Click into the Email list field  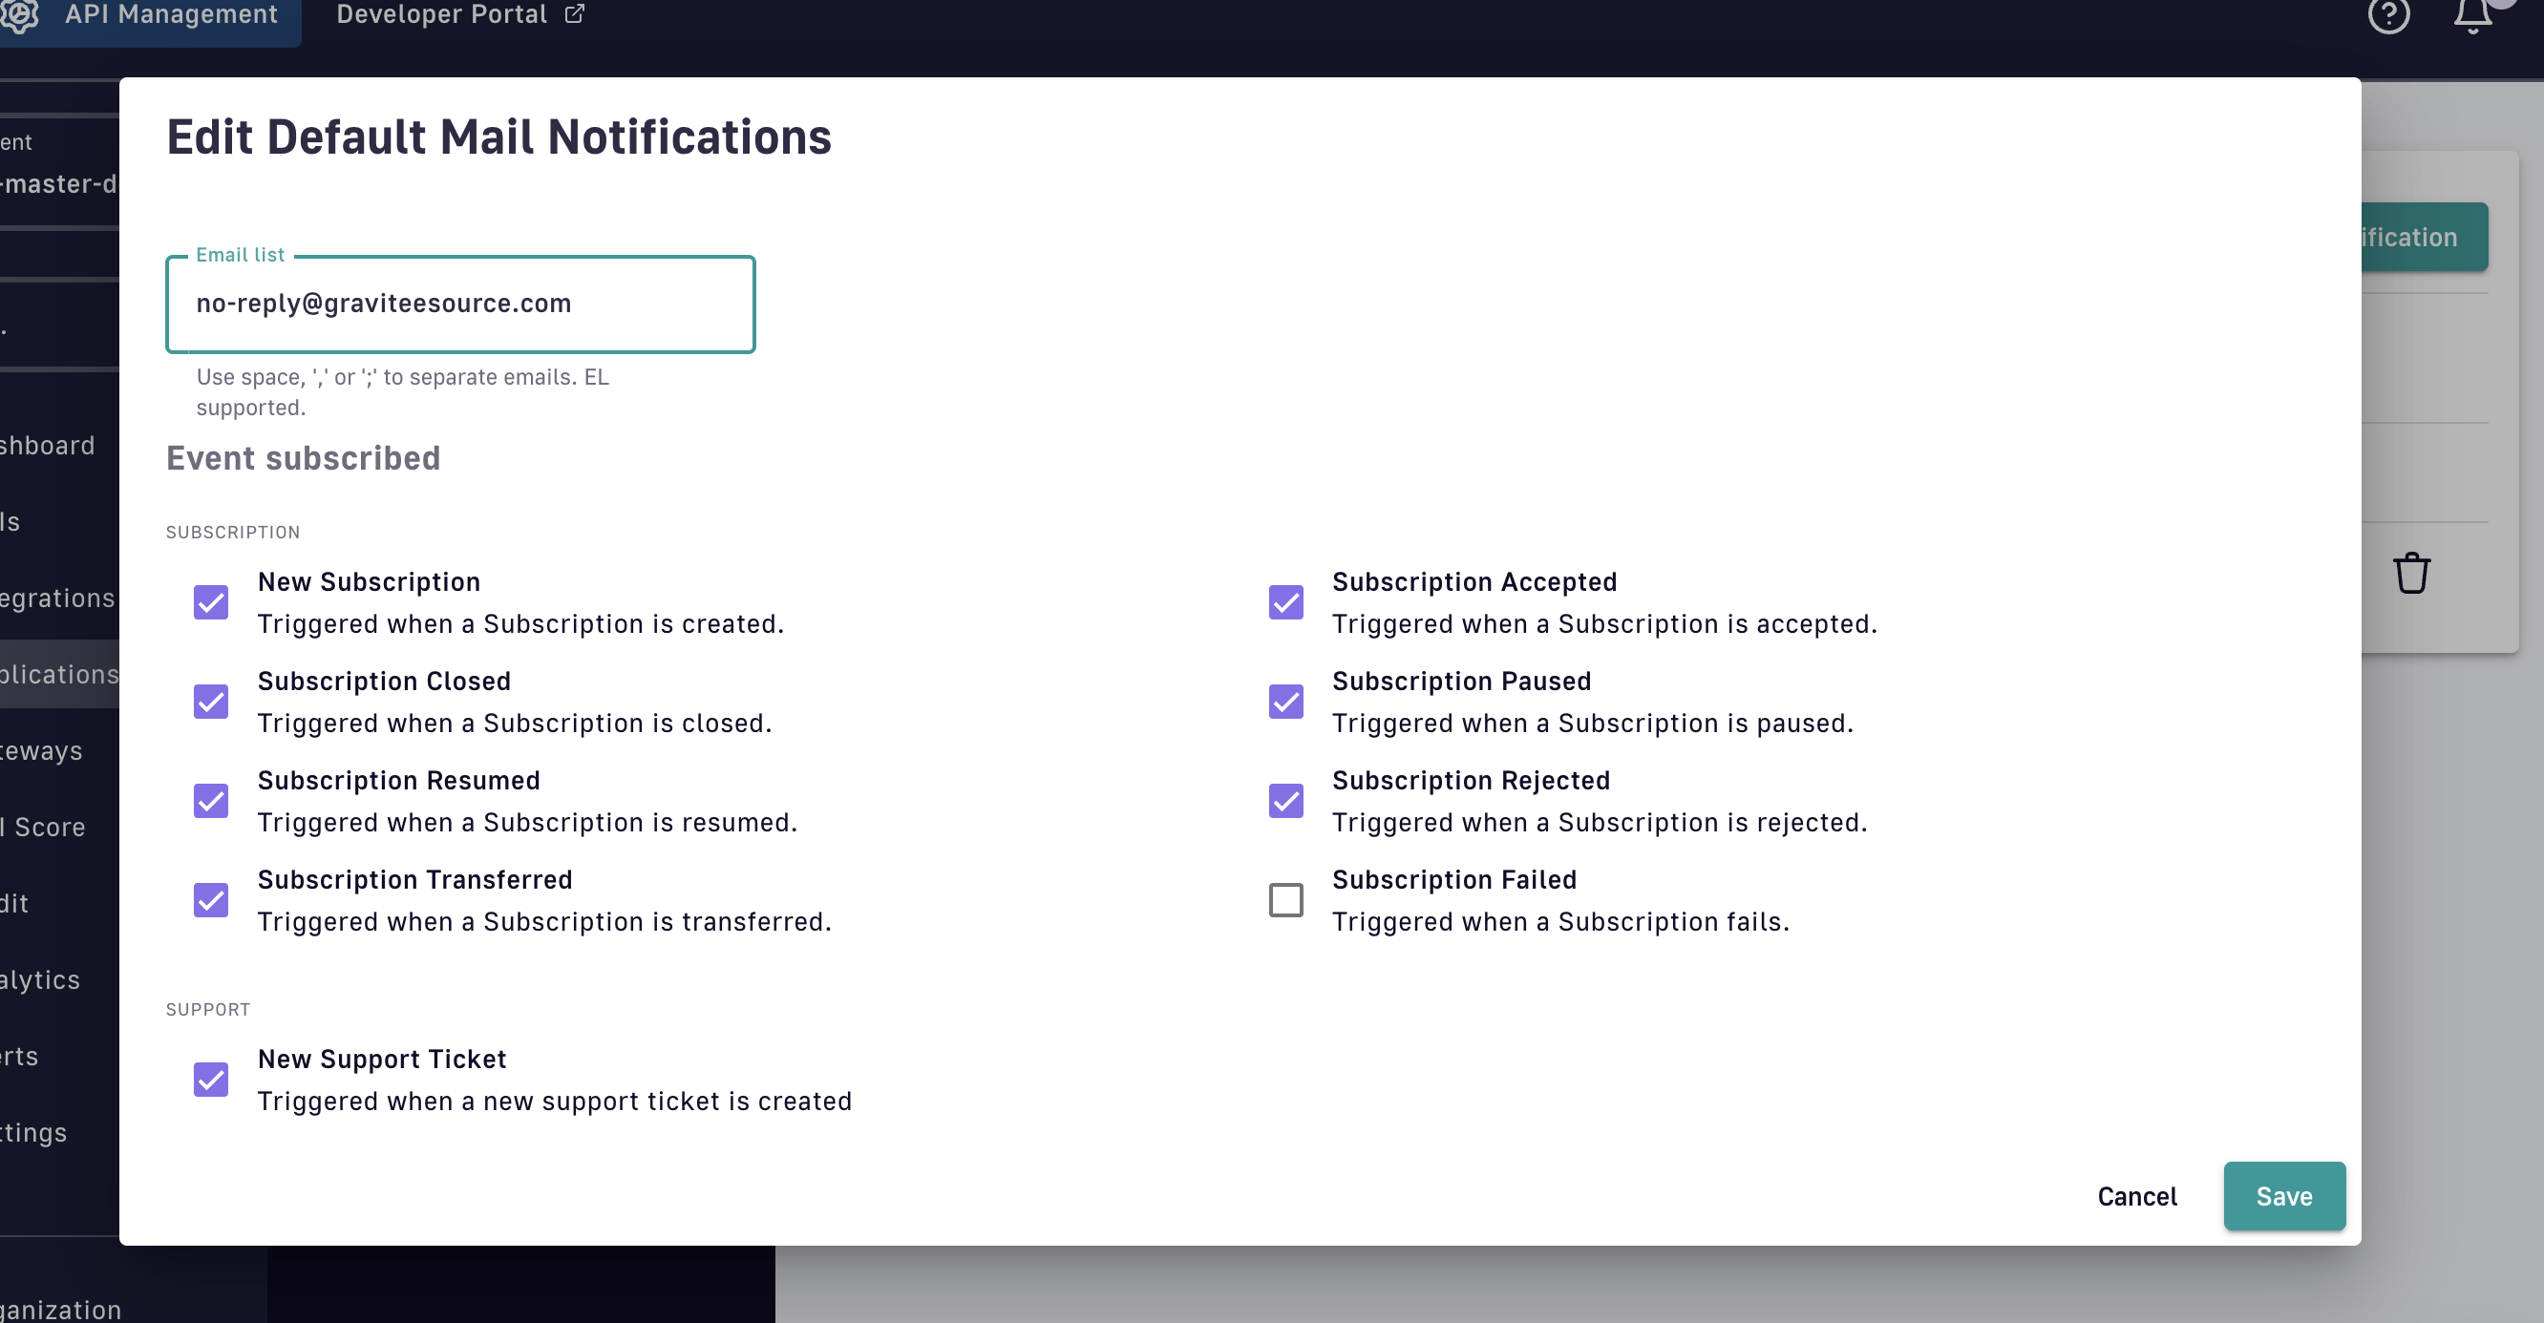[460, 304]
